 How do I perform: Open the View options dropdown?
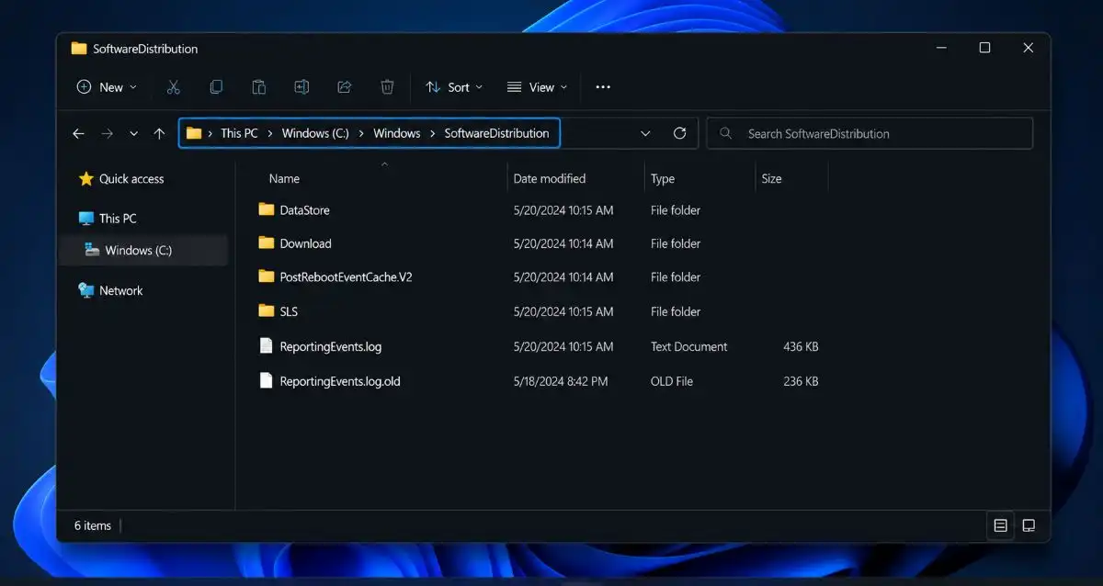pos(538,87)
